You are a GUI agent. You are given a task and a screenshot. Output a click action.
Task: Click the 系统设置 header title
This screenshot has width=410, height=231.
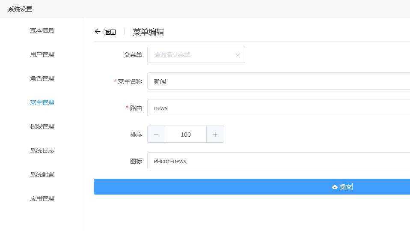[x=20, y=9]
